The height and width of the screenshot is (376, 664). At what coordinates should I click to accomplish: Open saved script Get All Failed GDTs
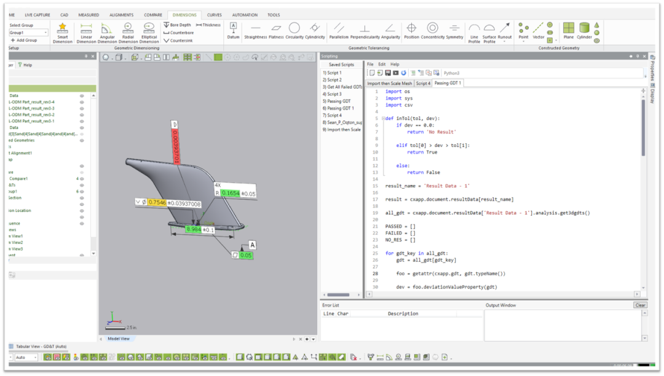tap(342, 87)
